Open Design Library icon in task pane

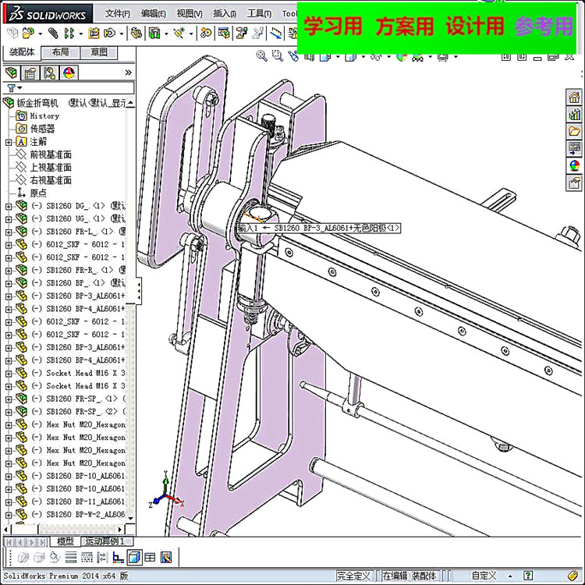click(x=574, y=114)
